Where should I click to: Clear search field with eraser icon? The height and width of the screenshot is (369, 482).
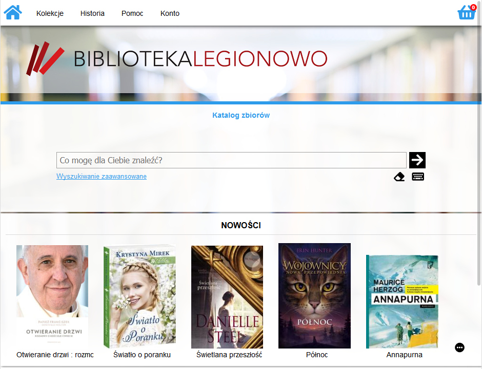(399, 177)
